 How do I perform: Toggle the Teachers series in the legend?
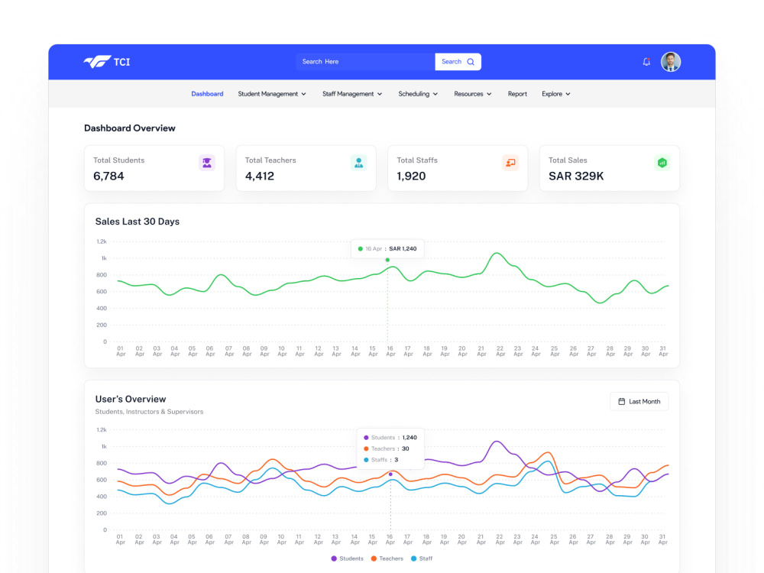387,558
